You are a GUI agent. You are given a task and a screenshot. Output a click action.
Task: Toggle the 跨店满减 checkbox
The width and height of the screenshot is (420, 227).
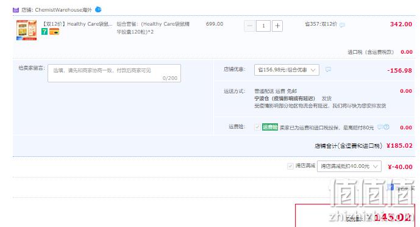click(290, 166)
